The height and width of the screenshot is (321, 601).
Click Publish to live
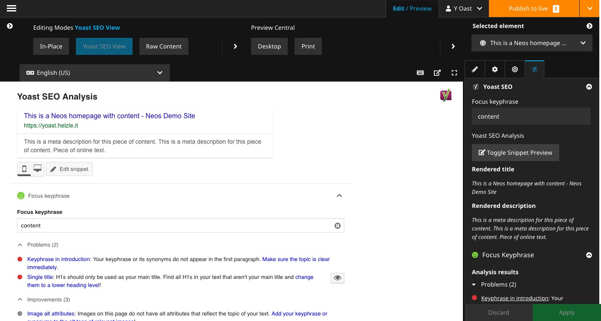[534, 9]
